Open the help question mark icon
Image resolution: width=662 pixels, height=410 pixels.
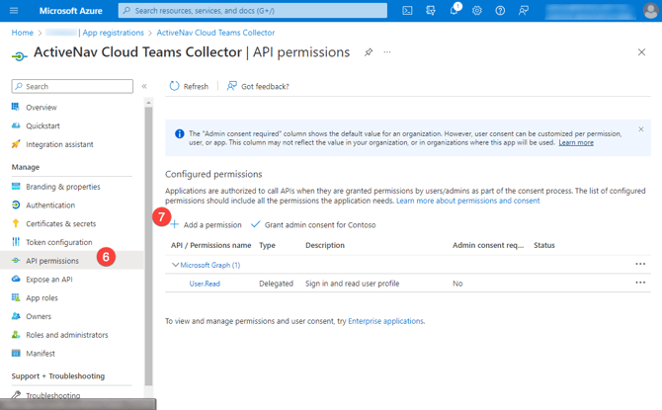click(500, 11)
